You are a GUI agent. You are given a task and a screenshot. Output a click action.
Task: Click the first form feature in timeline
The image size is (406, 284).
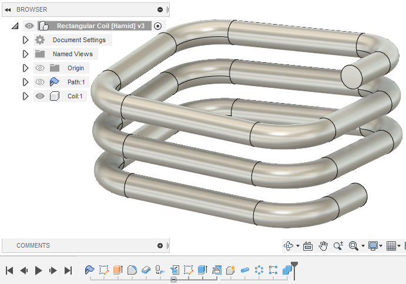pyautogui.click(x=90, y=270)
